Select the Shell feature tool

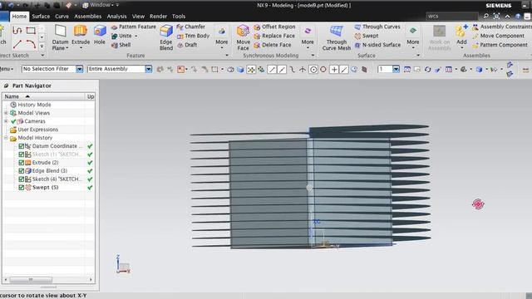(121, 45)
